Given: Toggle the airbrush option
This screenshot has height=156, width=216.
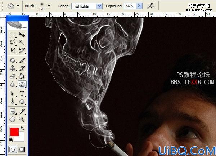Looking at the screenshot, I should point(151,6).
